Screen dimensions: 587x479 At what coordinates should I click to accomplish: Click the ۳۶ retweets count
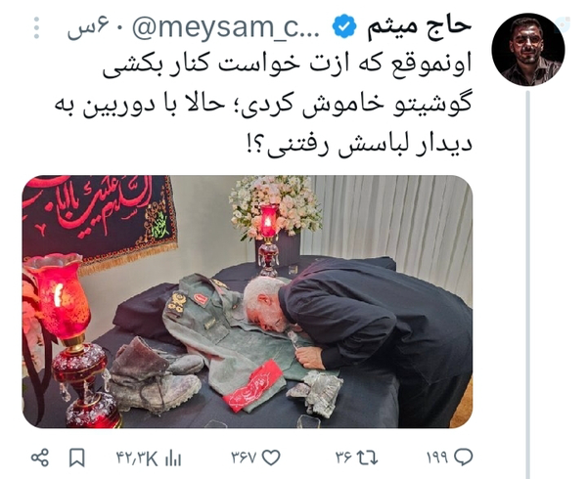pyautogui.click(x=343, y=457)
